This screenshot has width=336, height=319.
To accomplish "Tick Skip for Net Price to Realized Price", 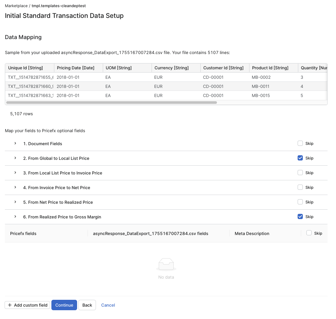I will tap(300, 202).
